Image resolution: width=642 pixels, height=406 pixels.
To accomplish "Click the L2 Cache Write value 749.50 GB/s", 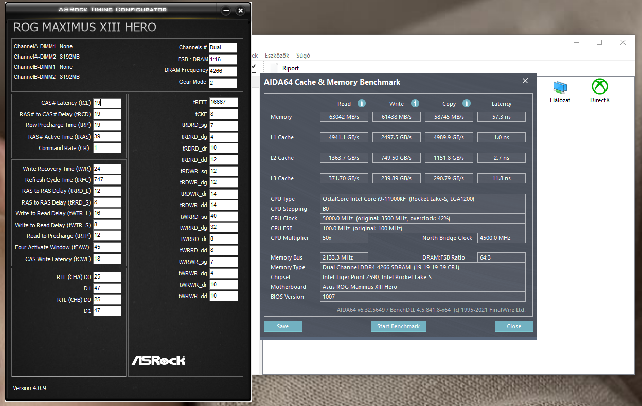I will [x=397, y=158].
